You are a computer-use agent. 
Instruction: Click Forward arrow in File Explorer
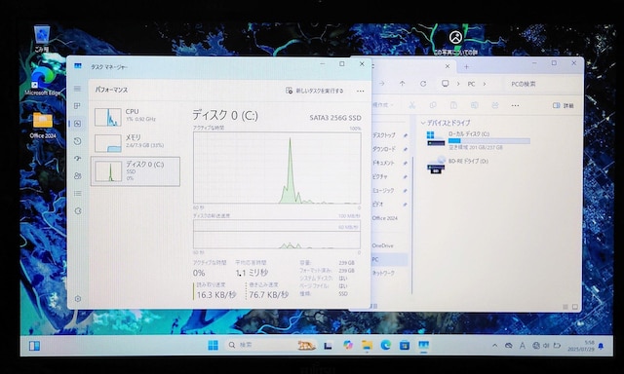click(381, 84)
